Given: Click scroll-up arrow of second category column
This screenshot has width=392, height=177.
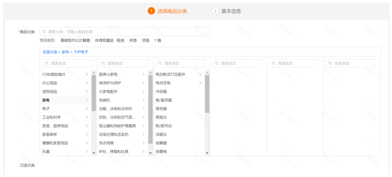Looking at the screenshot, I should 150,73.
